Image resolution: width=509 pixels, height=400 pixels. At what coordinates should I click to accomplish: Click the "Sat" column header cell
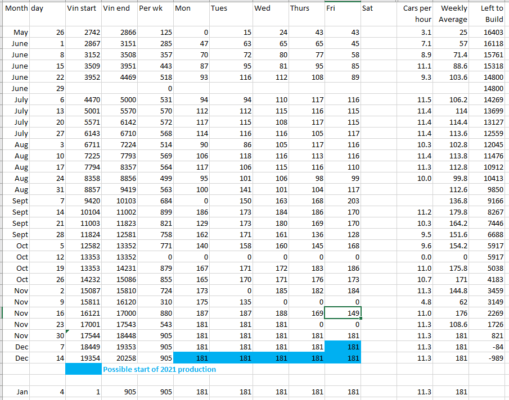[377, 8]
